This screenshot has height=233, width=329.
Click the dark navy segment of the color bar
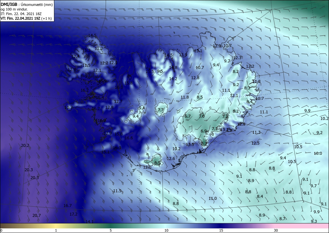click(x=220, y=226)
